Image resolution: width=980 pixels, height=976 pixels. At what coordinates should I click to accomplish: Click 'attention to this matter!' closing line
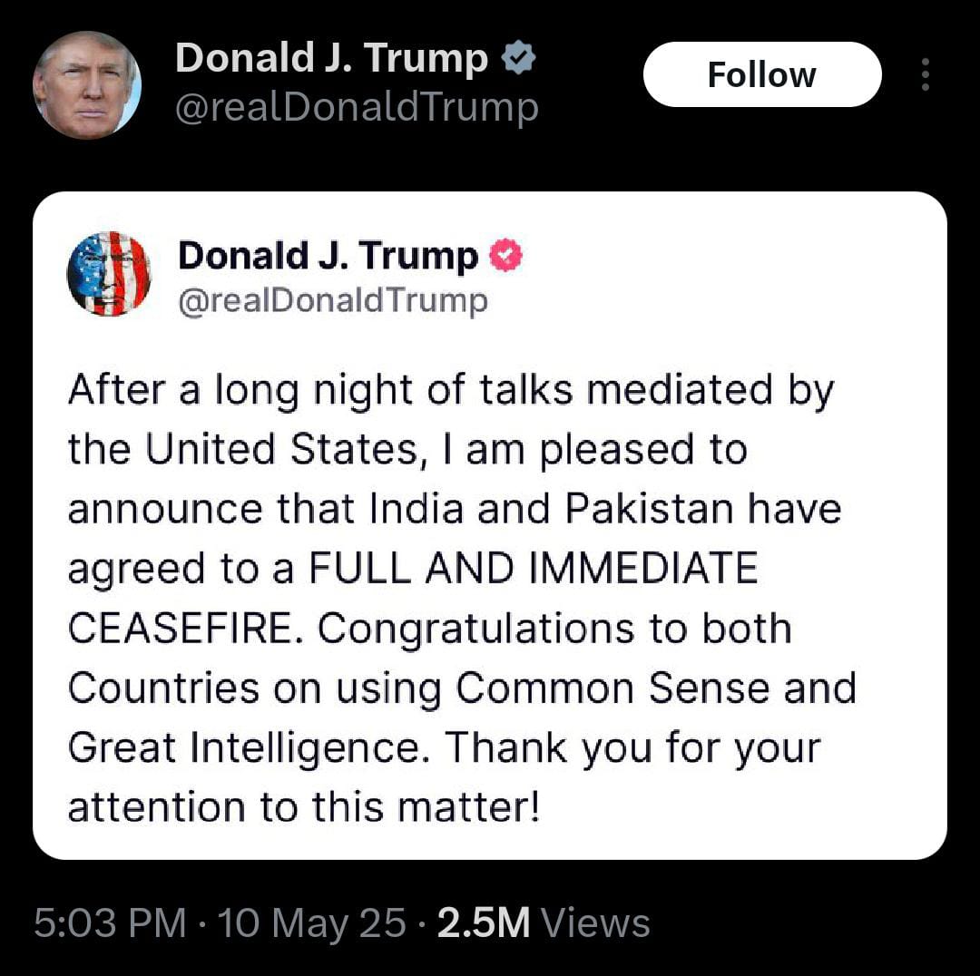coord(303,807)
